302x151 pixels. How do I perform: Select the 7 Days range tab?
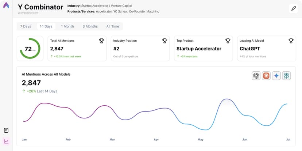click(26, 26)
